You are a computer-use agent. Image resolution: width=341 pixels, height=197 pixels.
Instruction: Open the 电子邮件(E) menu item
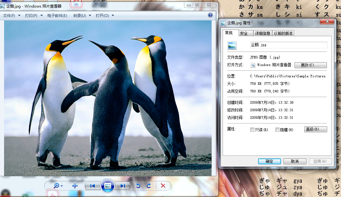(57, 16)
